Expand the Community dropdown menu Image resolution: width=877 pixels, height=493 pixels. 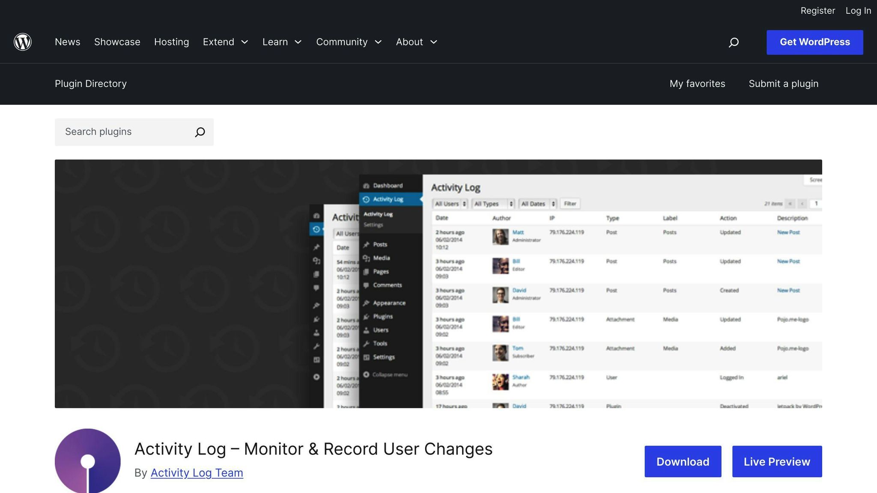[349, 42]
